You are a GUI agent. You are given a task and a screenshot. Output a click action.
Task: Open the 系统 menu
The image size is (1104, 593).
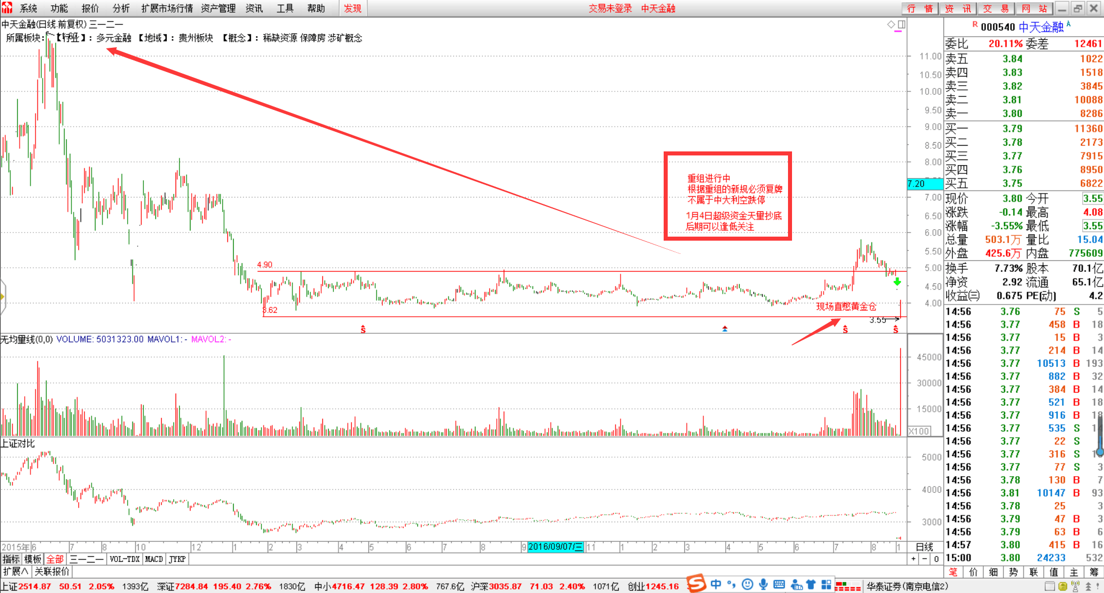coord(28,8)
